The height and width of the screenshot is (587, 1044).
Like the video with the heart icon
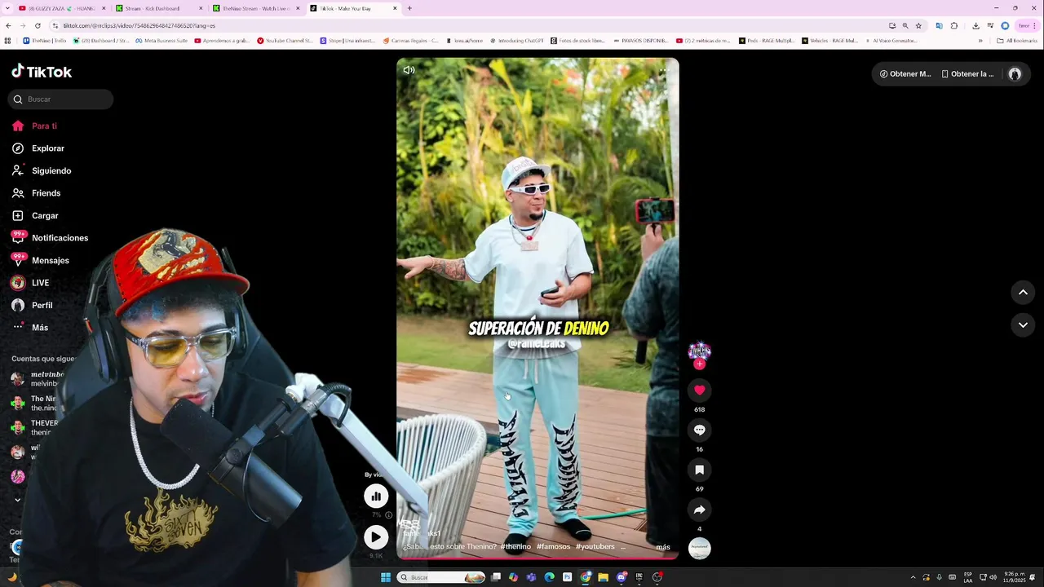pyautogui.click(x=699, y=390)
